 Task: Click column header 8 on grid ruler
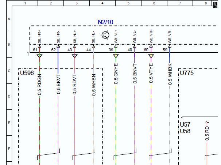coord(206,3)
